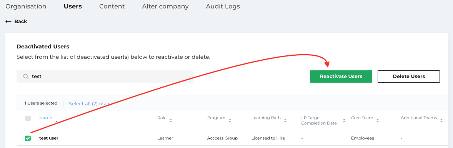
Task: Sort by Name column header
Action: tap(46, 118)
